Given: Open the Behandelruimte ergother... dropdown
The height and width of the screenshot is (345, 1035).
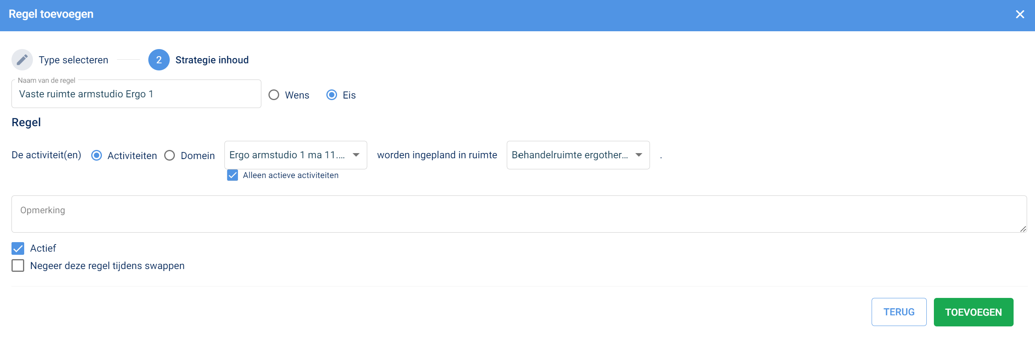Looking at the screenshot, I should 578,155.
